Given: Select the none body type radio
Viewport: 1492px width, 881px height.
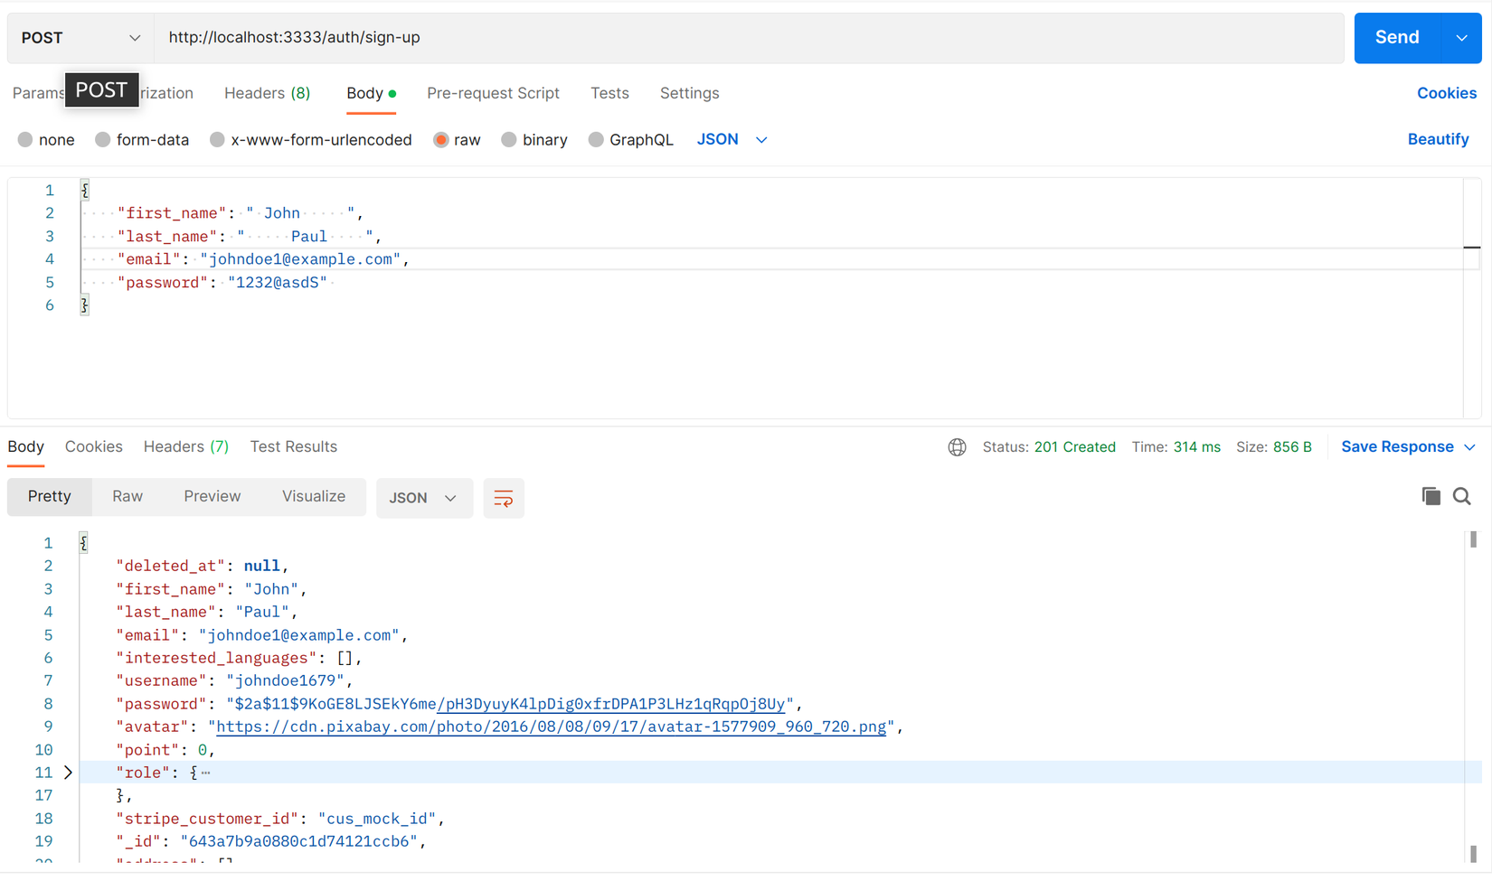Looking at the screenshot, I should (25, 140).
